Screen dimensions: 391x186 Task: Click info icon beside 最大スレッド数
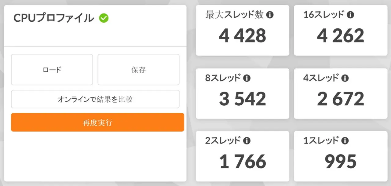coord(270,15)
